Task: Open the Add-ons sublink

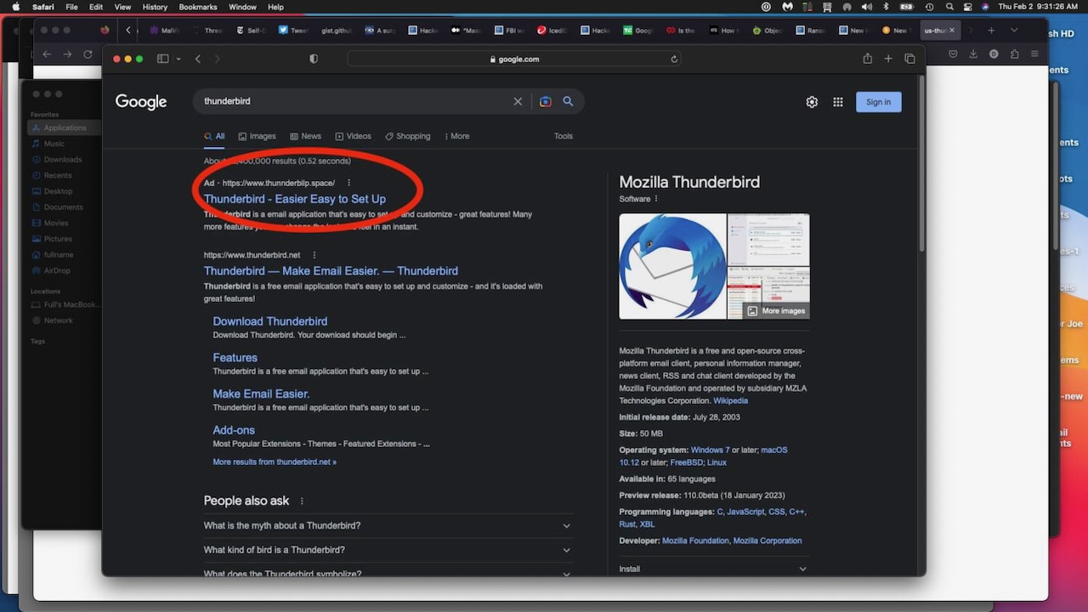Action: pos(234,430)
